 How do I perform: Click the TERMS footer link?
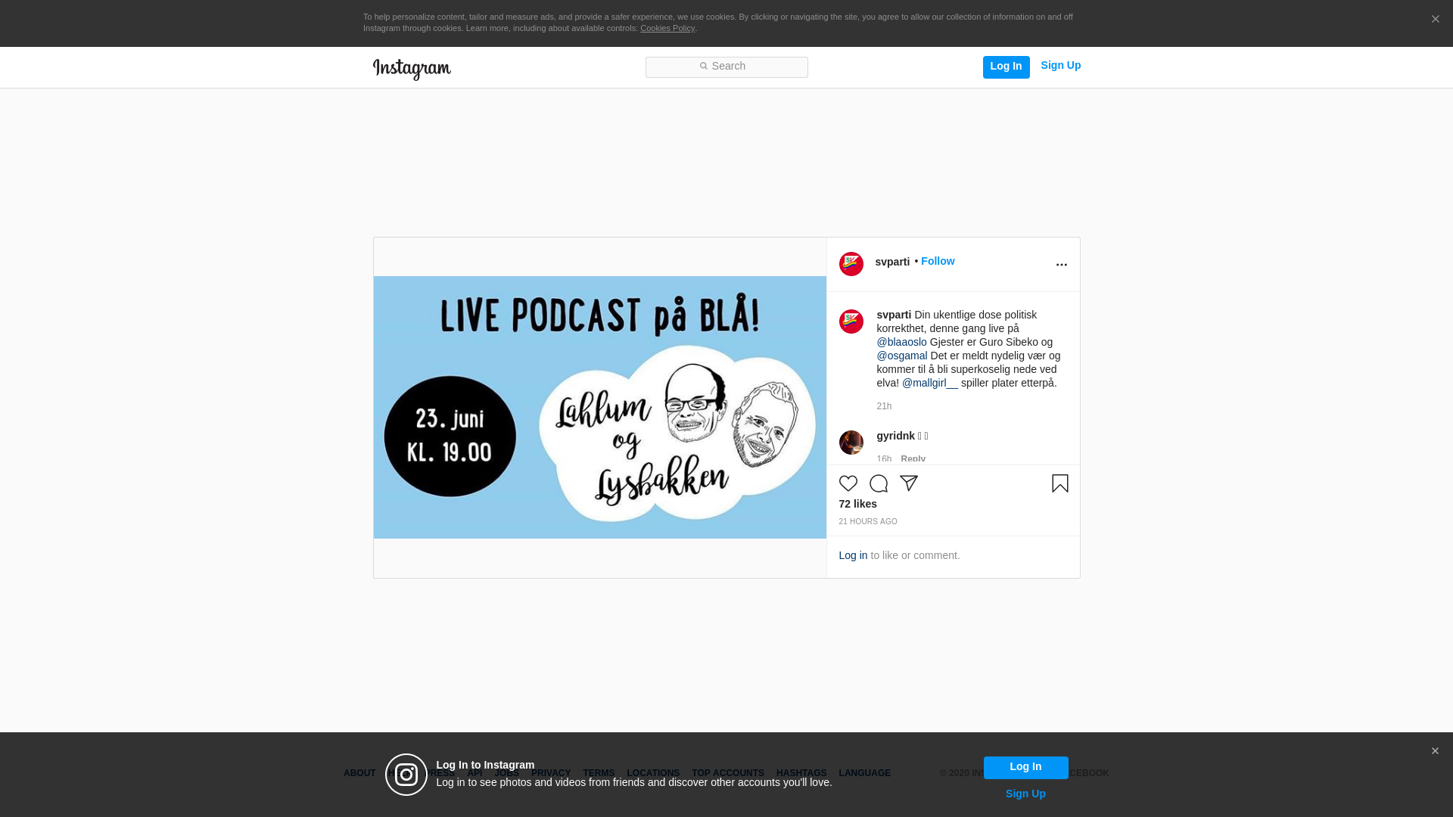coord(598,773)
